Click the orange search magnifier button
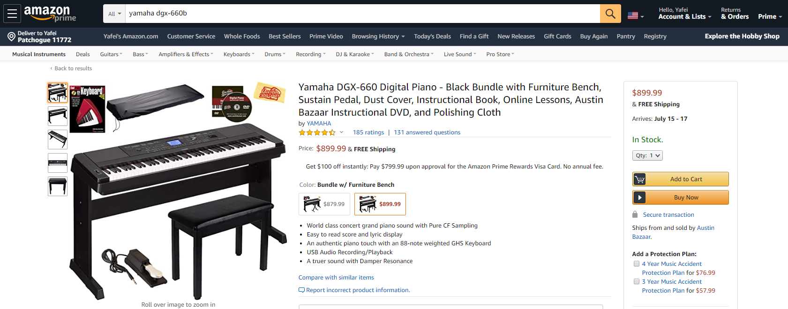Image resolution: width=788 pixels, height=309 pixels. [x=610, y=14]
